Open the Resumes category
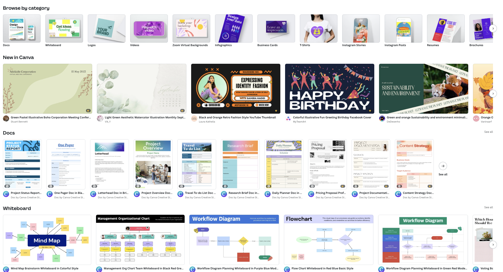 click(x=446, y=29)
